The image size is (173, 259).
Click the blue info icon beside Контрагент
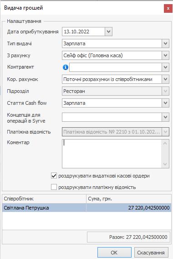click(x=66, y=67)
